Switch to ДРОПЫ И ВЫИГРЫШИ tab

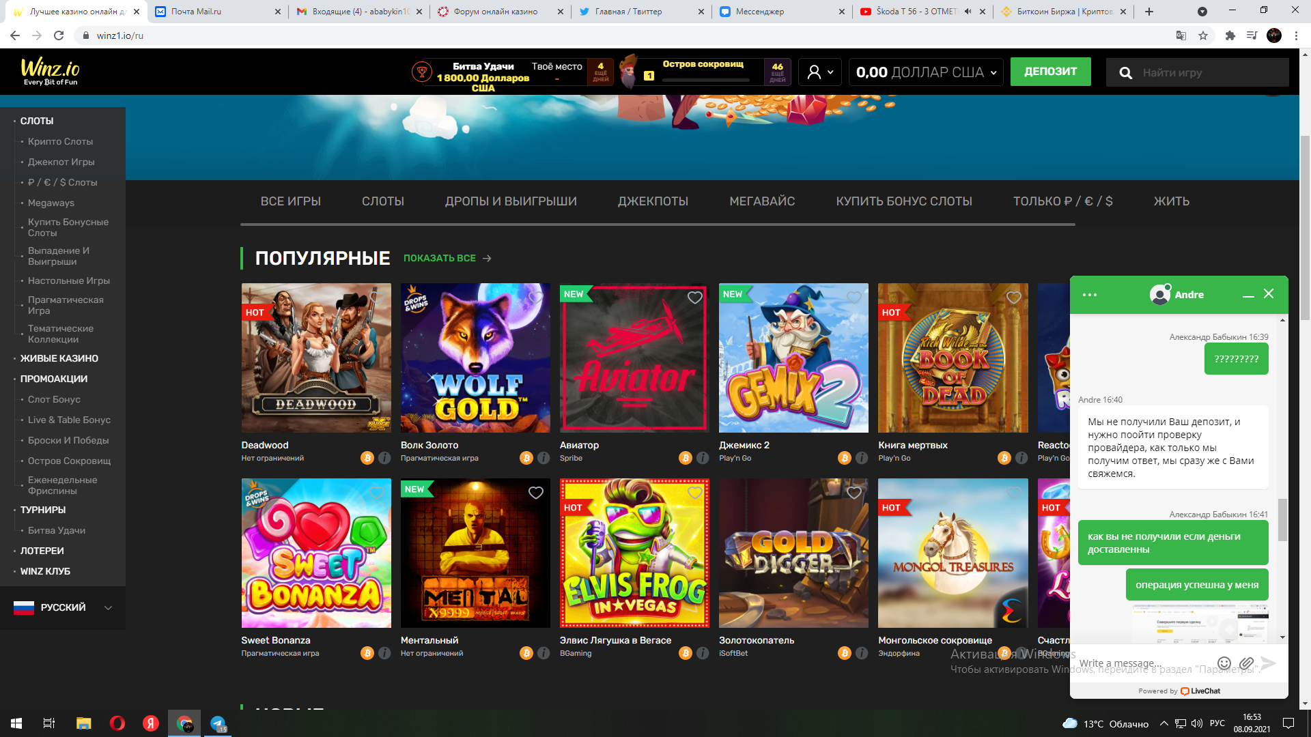point(511,201)
